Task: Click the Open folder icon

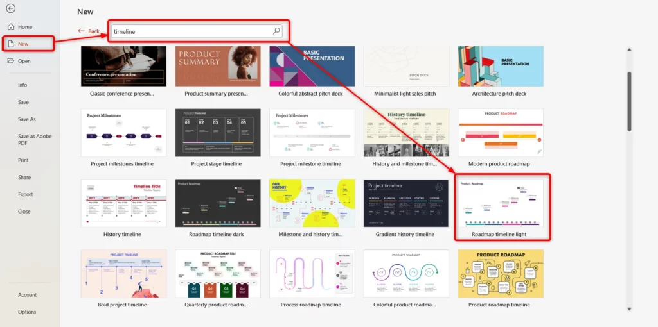Action: coord(10,61)
